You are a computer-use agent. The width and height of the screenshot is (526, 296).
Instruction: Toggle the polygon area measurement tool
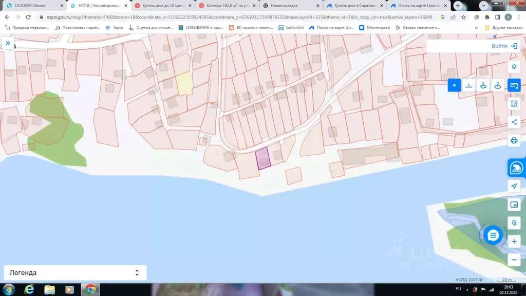[483, 85]
